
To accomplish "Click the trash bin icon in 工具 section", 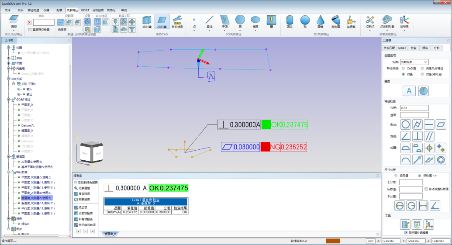I will click(417, 224).
